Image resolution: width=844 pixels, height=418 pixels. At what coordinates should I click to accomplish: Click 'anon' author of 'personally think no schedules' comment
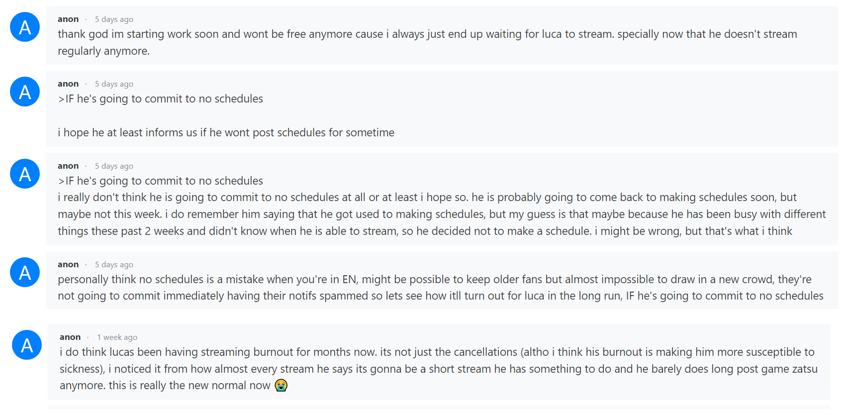68,264
